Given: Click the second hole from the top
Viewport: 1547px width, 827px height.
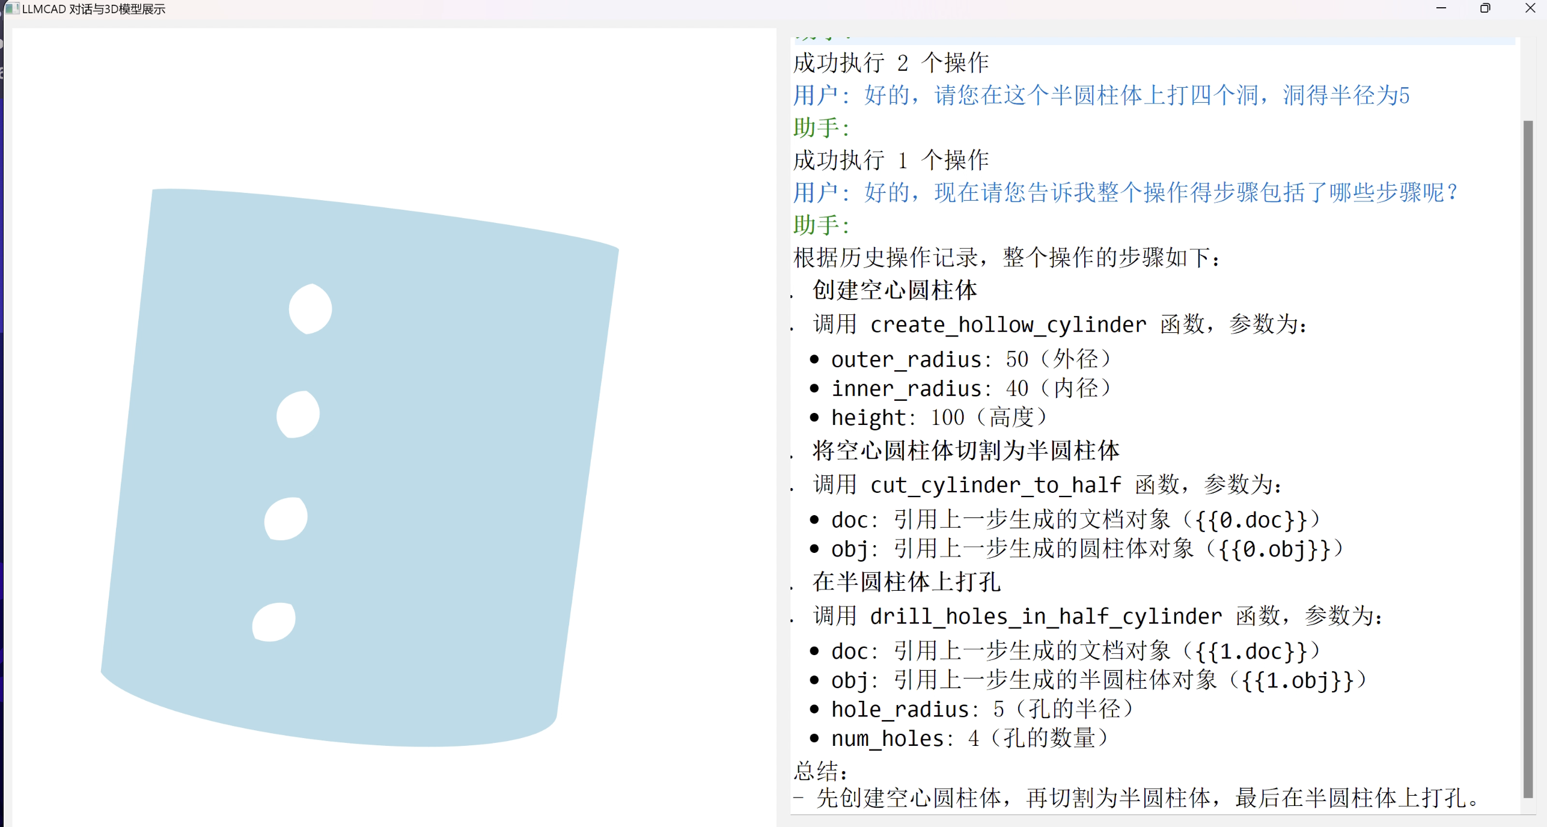Looking at the screenshot, I should point(298,415).
